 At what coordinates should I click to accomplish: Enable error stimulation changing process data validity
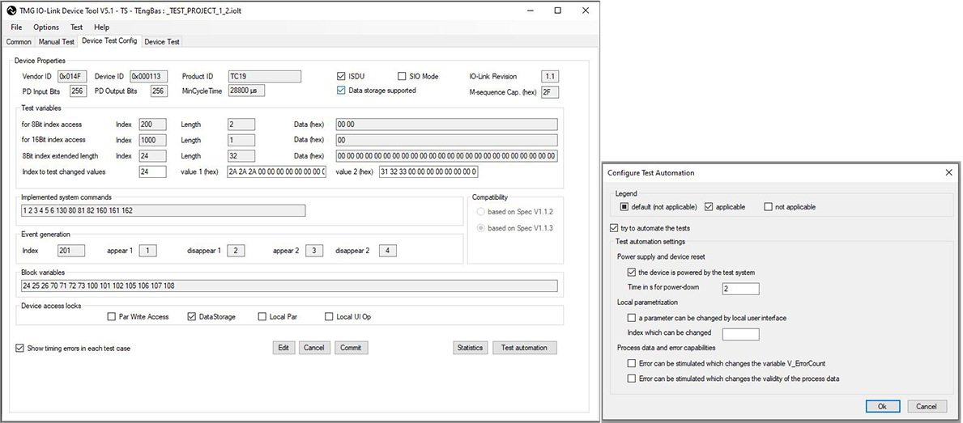tap(632, 379)
